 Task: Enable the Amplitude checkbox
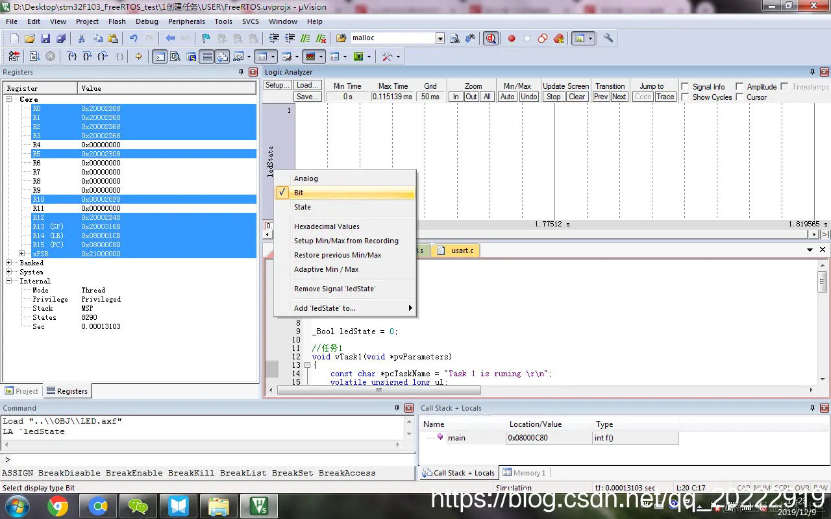pyautogui.click(x=739, y=86)
